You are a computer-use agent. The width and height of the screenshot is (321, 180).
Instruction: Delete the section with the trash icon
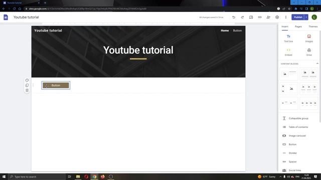(x=27, y=90)
